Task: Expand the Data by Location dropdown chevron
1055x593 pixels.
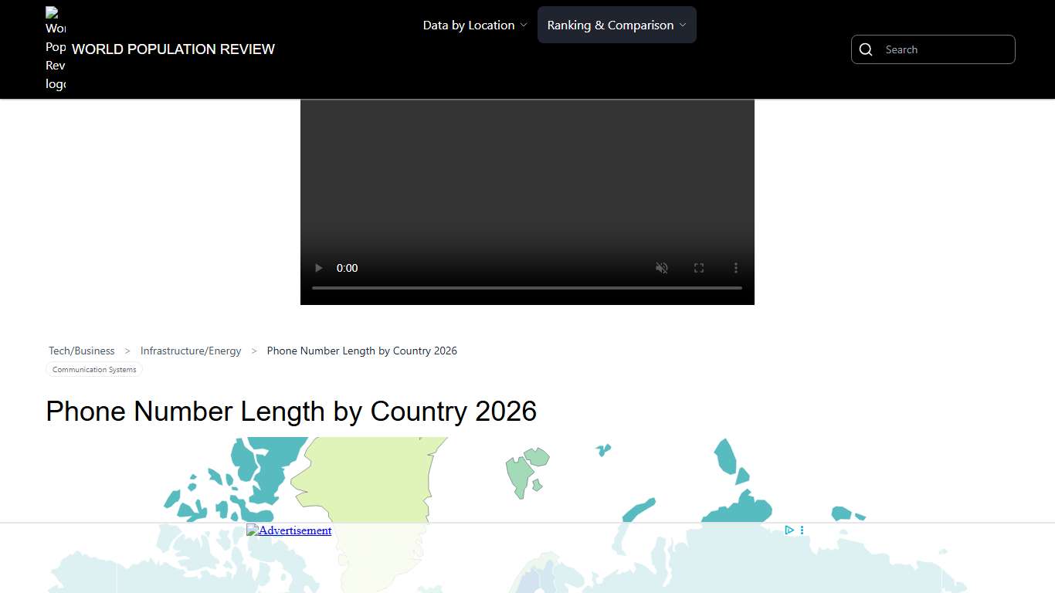Action: [525, 25]
